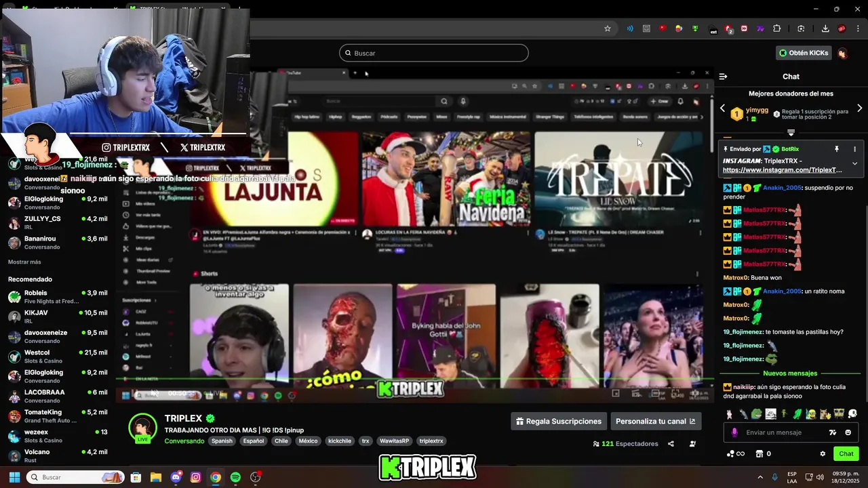Collapse the chat panel with the arrow icon

[x=723, y=77]
